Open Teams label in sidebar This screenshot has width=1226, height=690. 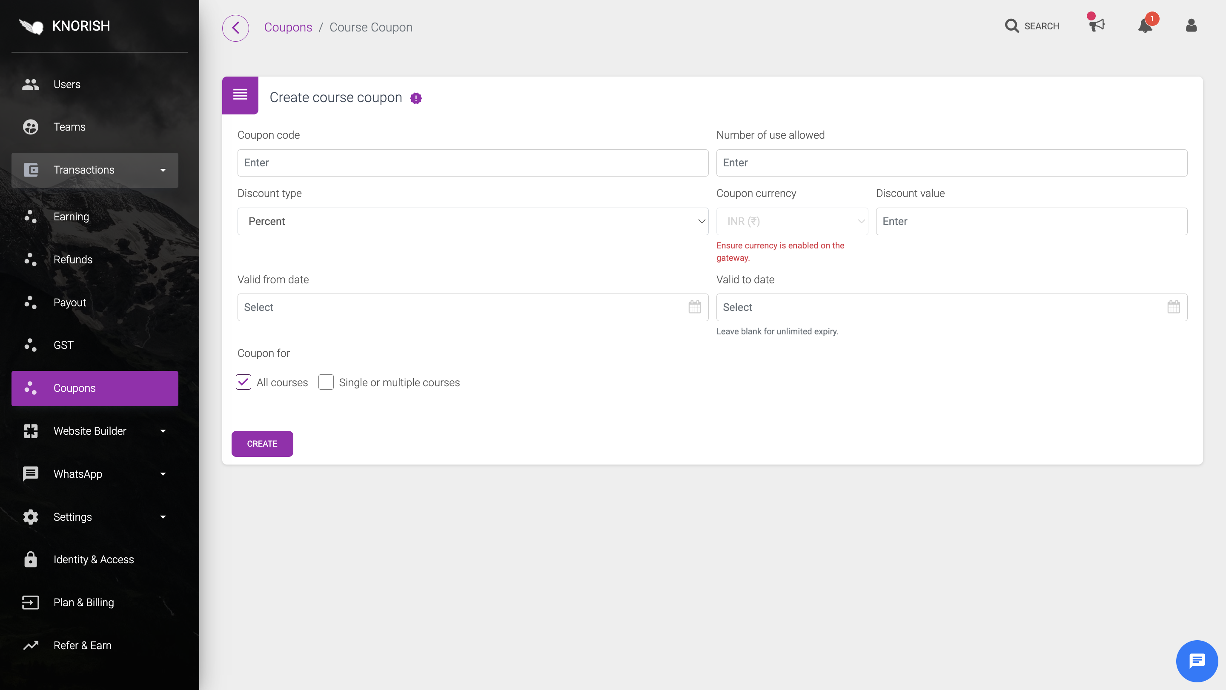click(69, 127)
